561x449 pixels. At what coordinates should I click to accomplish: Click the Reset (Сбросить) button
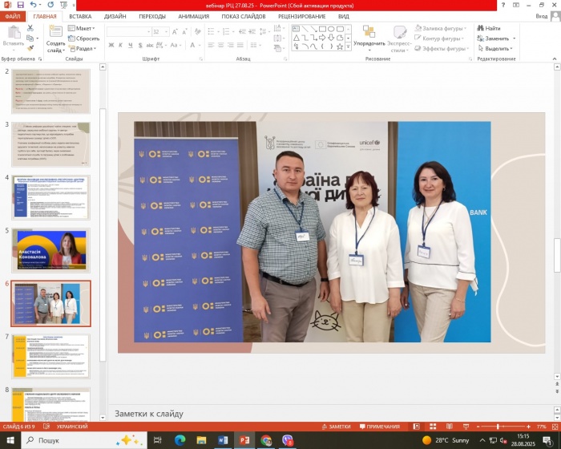pos(85,38)
